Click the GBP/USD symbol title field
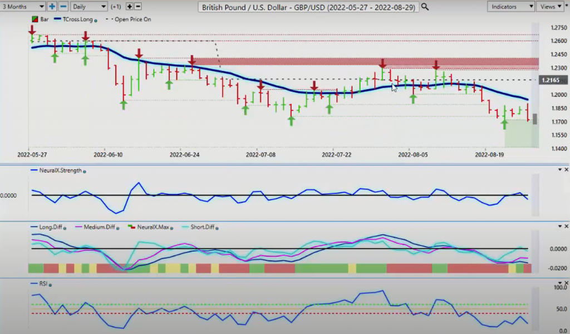The width and height of the screenshot is (570, 334). click(308, 7)
